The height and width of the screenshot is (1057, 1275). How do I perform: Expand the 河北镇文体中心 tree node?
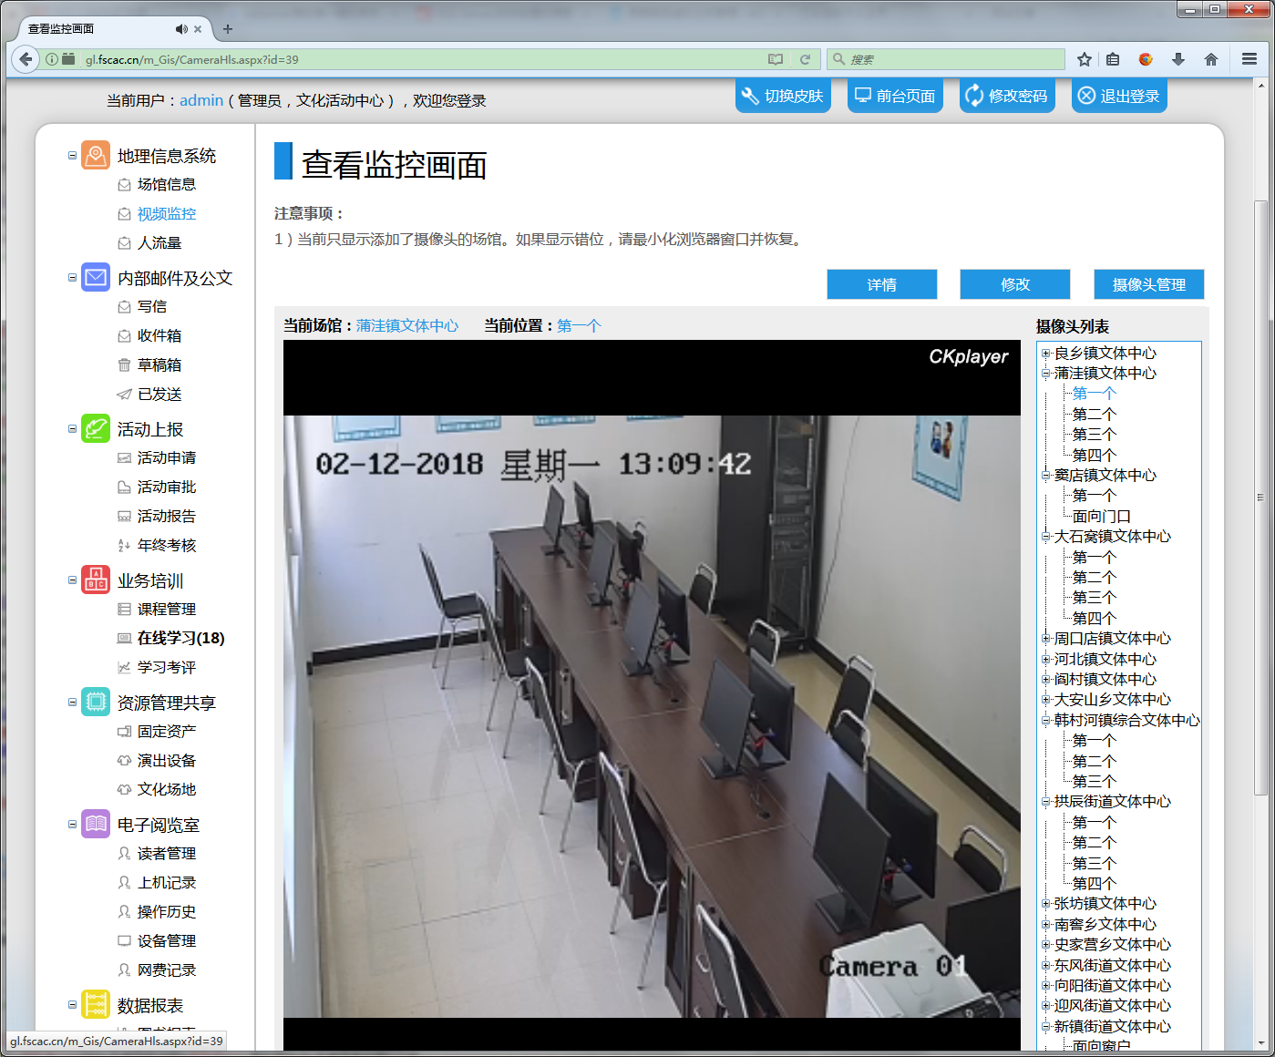pos(1046,659)
